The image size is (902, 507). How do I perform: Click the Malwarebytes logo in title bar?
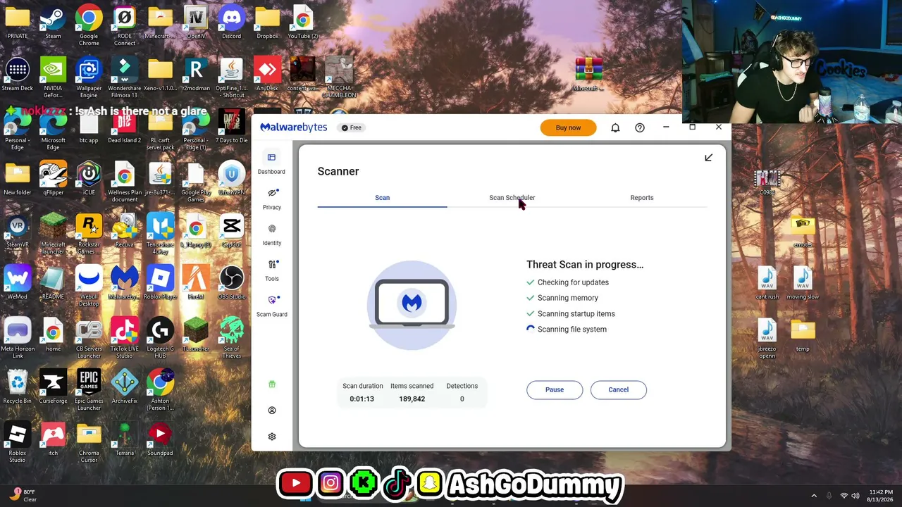(294, 127)
